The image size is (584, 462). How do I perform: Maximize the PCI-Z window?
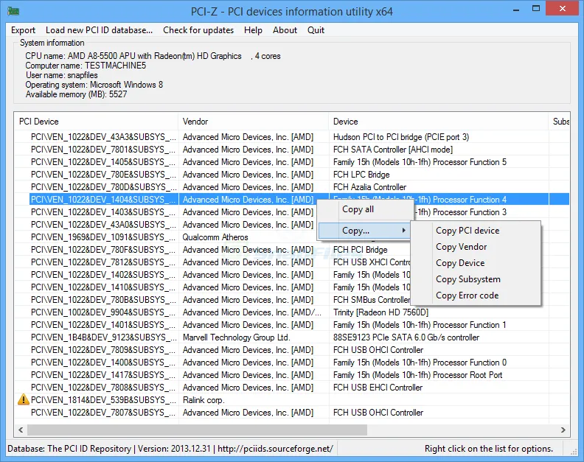(x=536, y=9)
